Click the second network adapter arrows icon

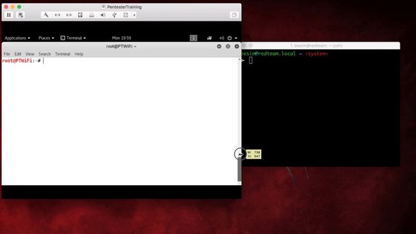click(69, 15)
